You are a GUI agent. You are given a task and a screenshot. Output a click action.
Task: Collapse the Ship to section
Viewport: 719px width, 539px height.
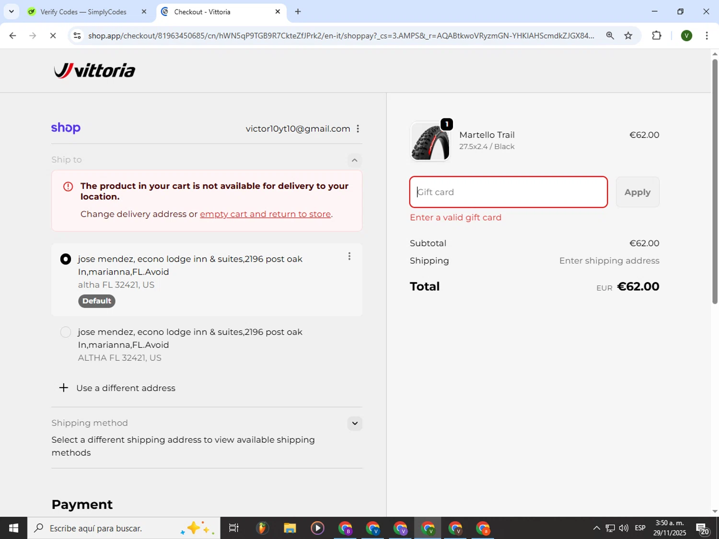[x=354, y=160]
